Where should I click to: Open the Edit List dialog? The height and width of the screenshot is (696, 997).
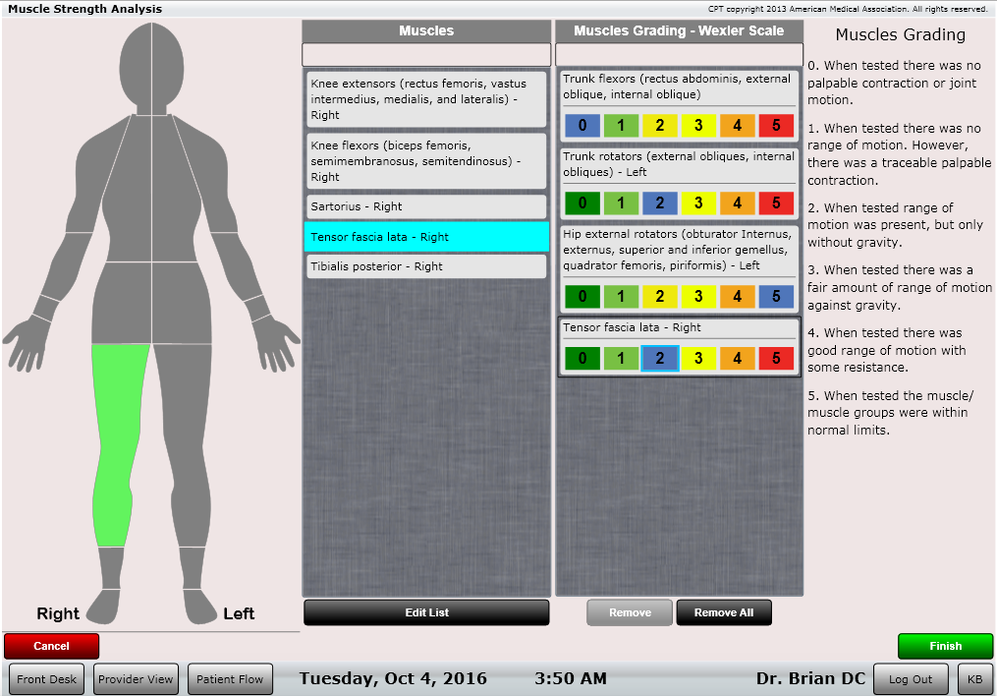425,611
